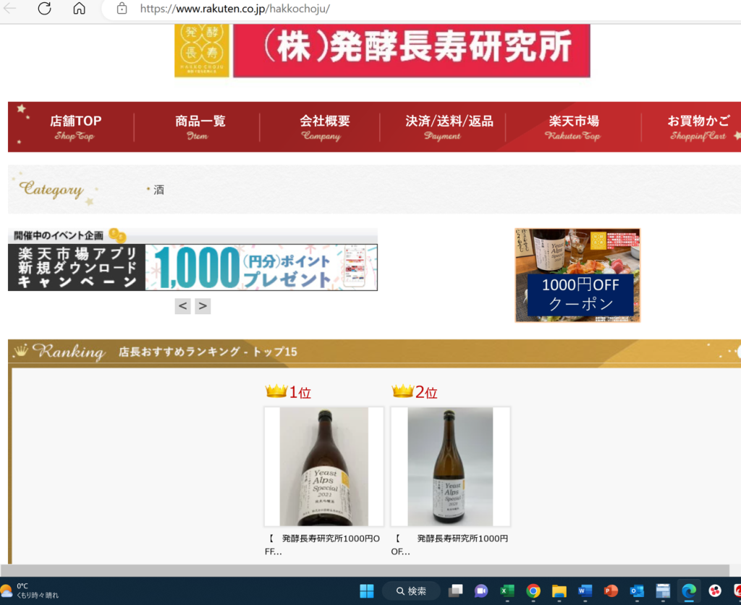741x605 pixels.
Task: Open the 商品一覧 Item menu
Action: (x=200, y=127)
